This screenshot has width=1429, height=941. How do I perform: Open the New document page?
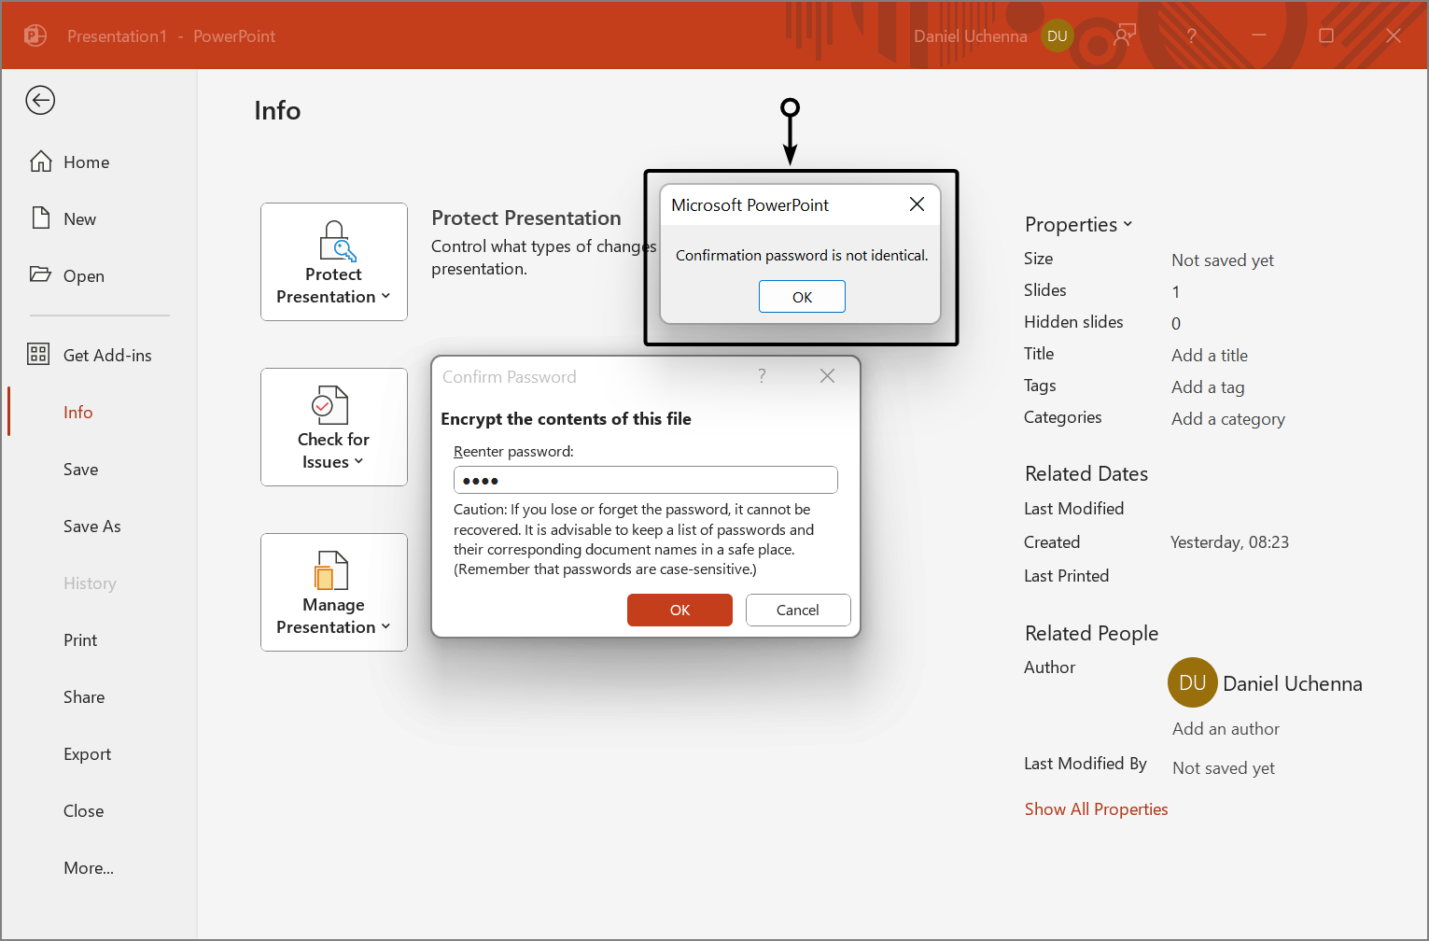click(x=41, y=218)
